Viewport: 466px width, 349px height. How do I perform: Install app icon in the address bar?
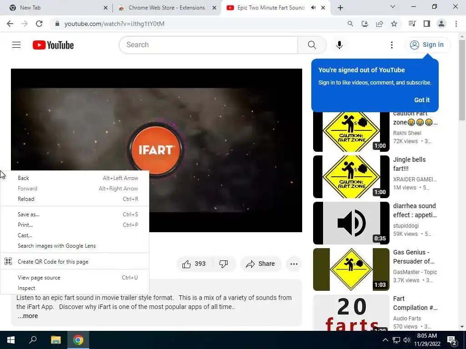(365, 24)
